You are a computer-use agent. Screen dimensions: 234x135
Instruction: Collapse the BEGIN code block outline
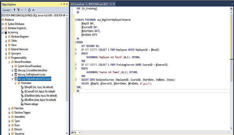click(x=75, y=42)
